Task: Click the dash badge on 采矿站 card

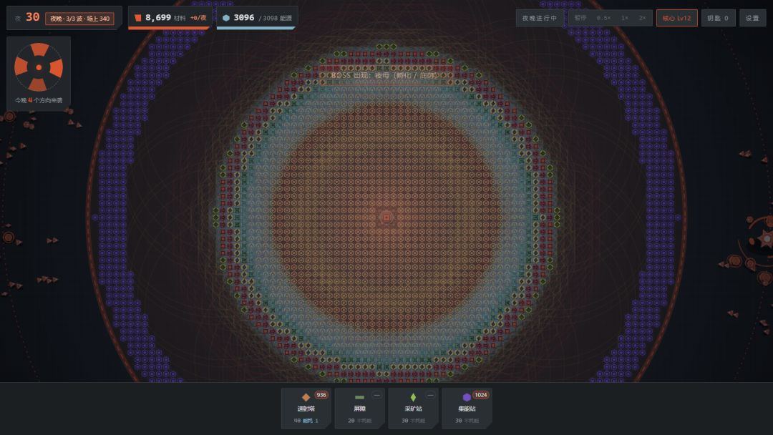Action: pyautogui.click(x=430, y=395)
